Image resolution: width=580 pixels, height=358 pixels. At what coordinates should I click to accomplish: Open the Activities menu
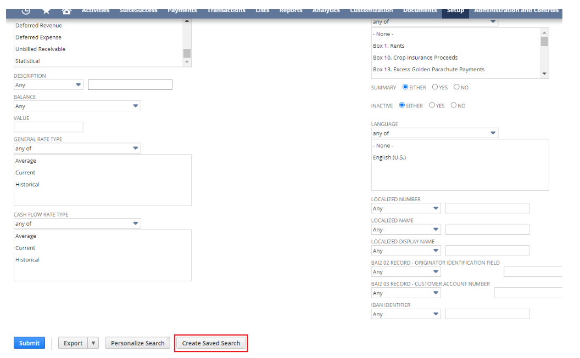(x=96, y=11)
